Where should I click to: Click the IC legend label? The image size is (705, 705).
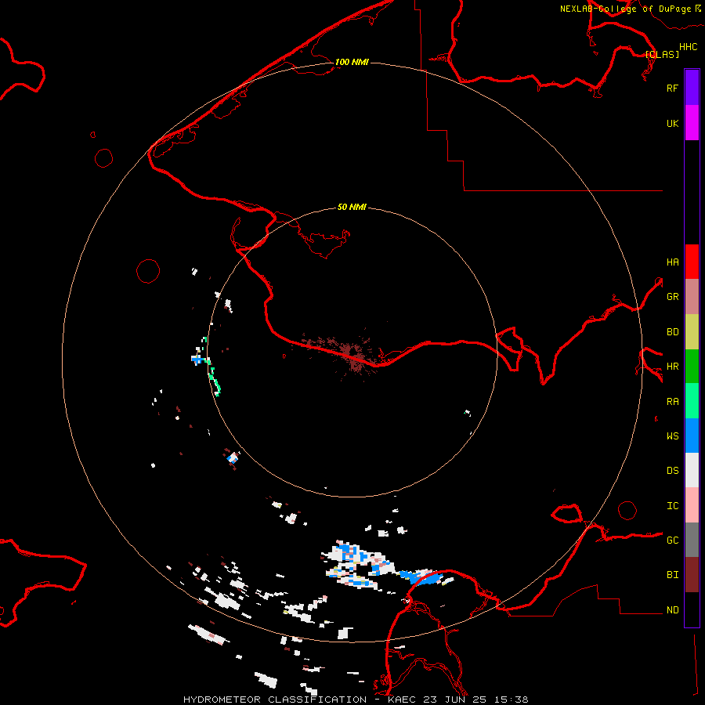click(672, 506)
